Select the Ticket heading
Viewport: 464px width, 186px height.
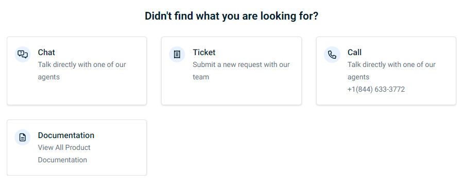point(204,53)
